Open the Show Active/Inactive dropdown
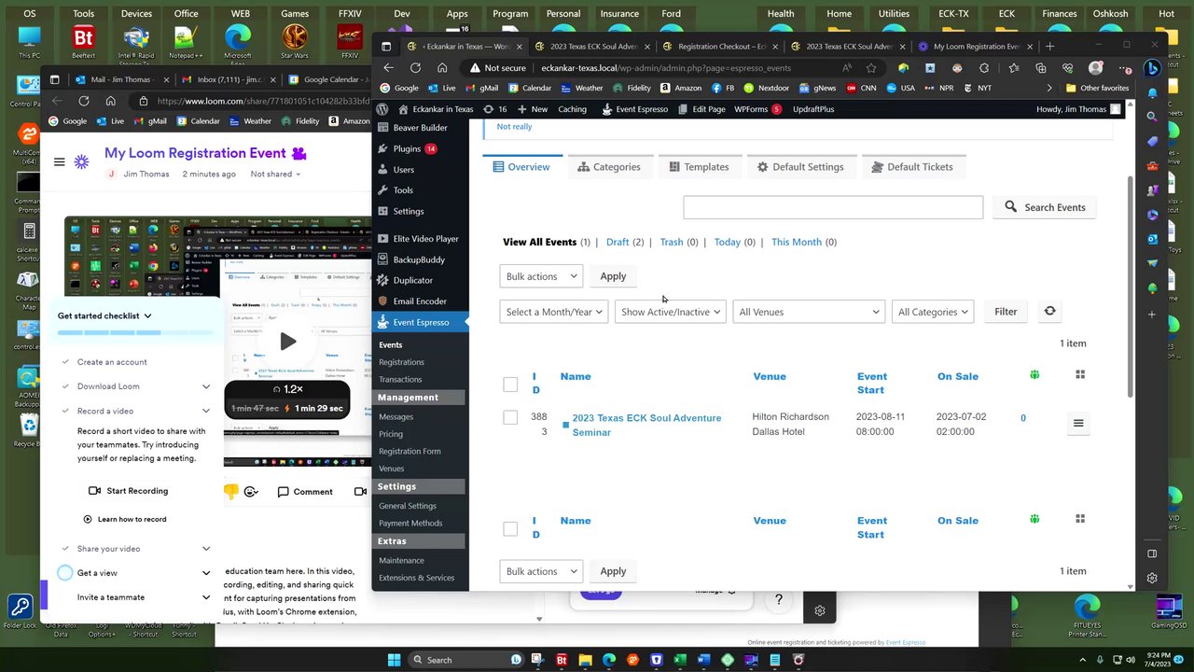This screenshot has height=672, width=1194. coord(670,312)
